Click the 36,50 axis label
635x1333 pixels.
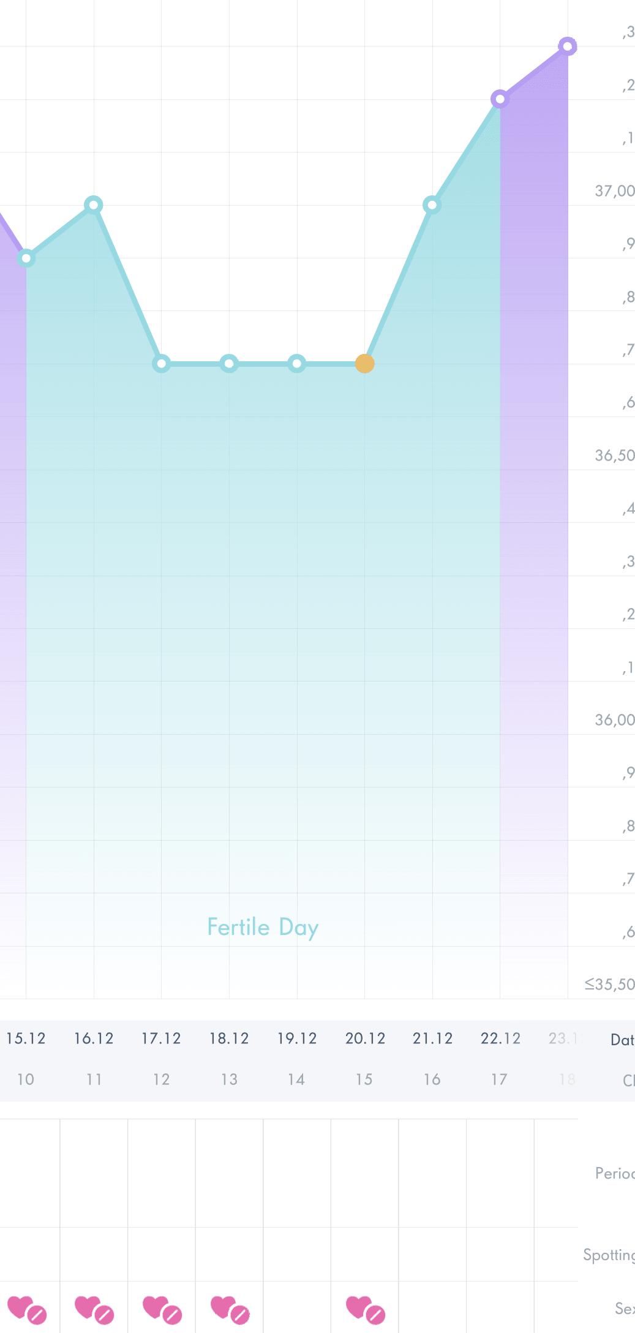click(x=614, y=456)
